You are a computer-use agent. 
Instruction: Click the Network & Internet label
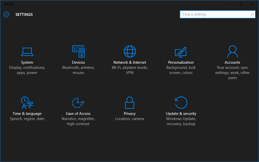[x=129, y=62]
